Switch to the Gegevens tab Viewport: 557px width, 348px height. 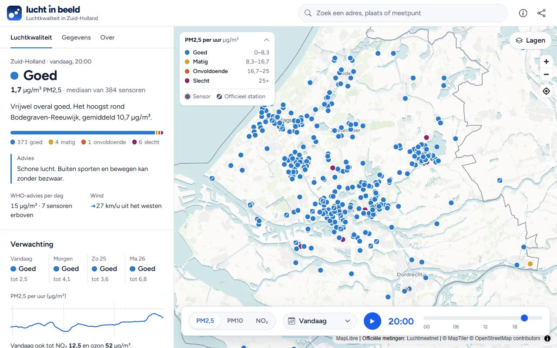tap(76, 37)
